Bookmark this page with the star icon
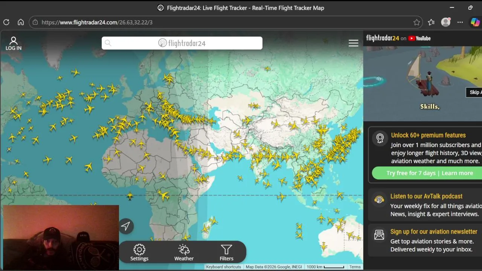Screen dimensions: 482x271 pos(416,22)
